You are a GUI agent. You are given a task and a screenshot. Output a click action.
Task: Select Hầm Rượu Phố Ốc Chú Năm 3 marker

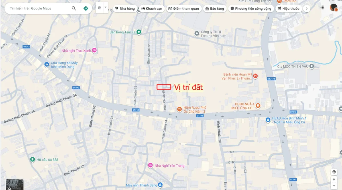(179, 109)
